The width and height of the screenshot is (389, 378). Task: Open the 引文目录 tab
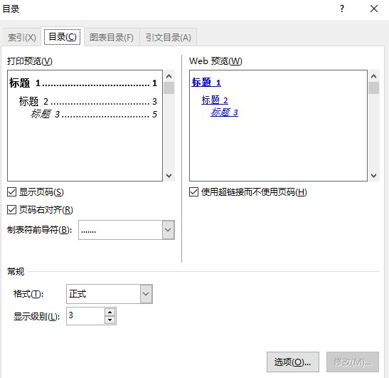point(169,38)
